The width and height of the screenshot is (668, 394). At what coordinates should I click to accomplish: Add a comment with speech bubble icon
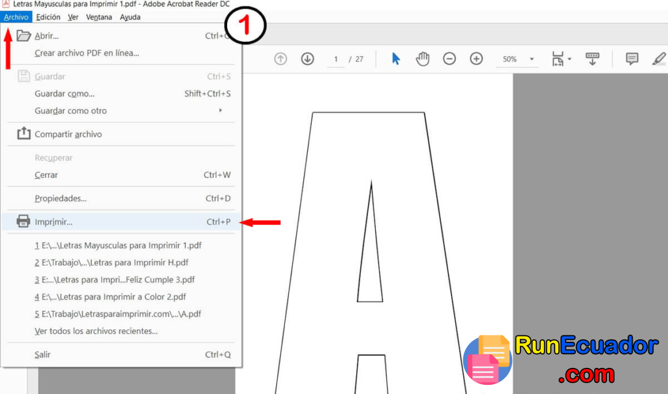click(631, 58)
